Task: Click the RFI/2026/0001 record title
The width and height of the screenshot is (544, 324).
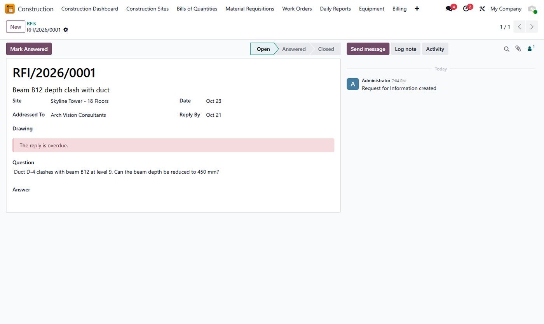Action: tap(54, 73)
